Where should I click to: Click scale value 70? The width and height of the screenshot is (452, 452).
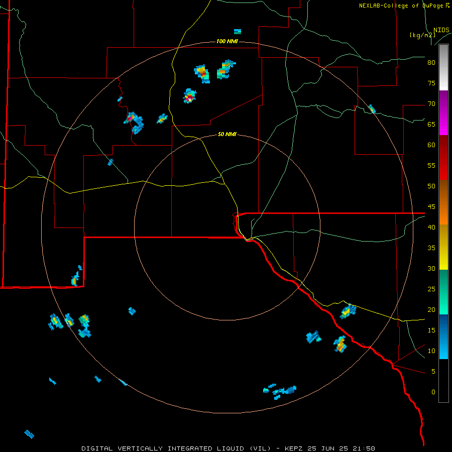tap(431, 104)
